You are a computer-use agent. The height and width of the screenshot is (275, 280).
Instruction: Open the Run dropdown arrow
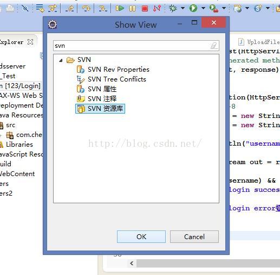coord(203,8)
